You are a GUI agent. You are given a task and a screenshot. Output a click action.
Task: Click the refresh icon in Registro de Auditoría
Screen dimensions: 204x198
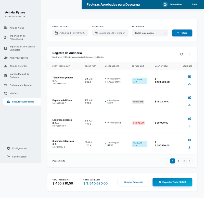(182, 54)
